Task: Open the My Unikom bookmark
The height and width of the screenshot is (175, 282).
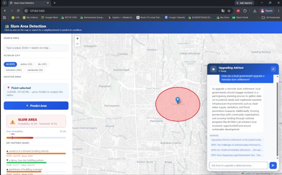Action: (30, 17)
